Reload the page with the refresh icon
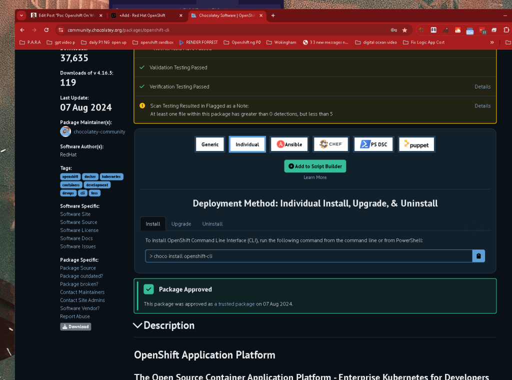Screen dimensions: 512x380 click(x=46, y=30)
